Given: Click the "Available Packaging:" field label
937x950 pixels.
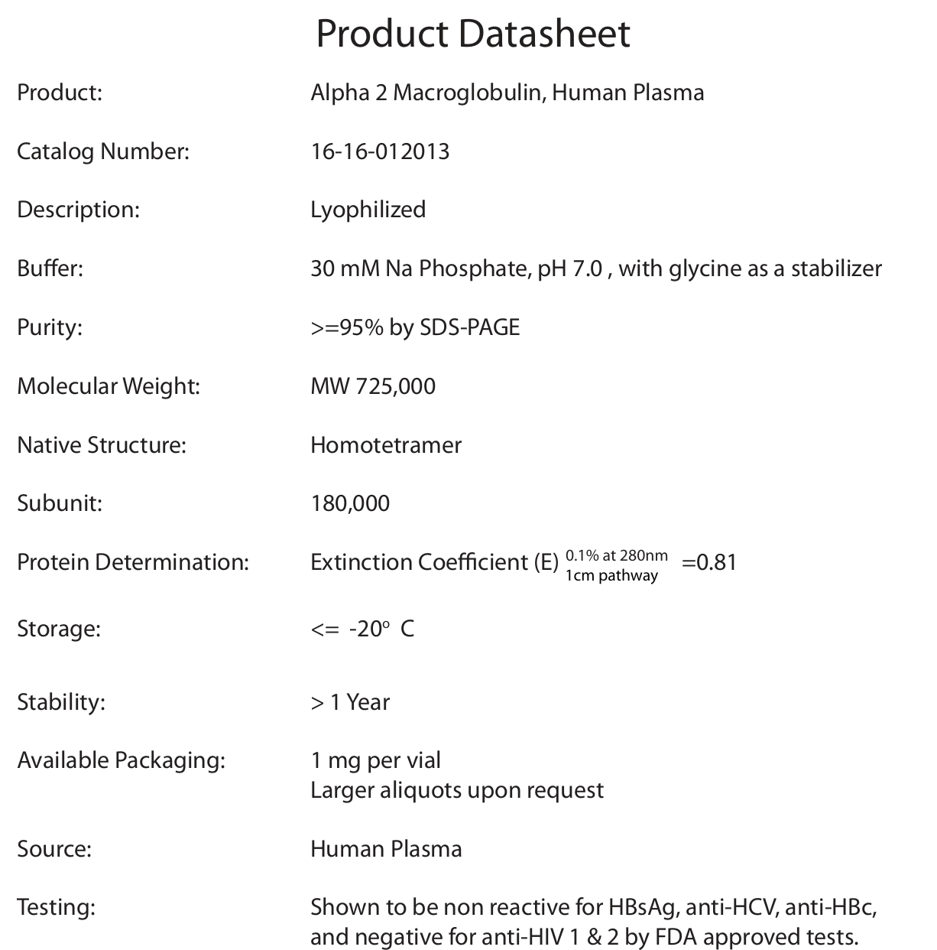Looking at the screenshot, I should point(122,760).
